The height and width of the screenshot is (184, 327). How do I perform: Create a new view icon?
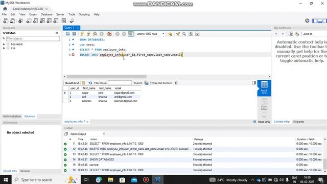coord(42,20)
